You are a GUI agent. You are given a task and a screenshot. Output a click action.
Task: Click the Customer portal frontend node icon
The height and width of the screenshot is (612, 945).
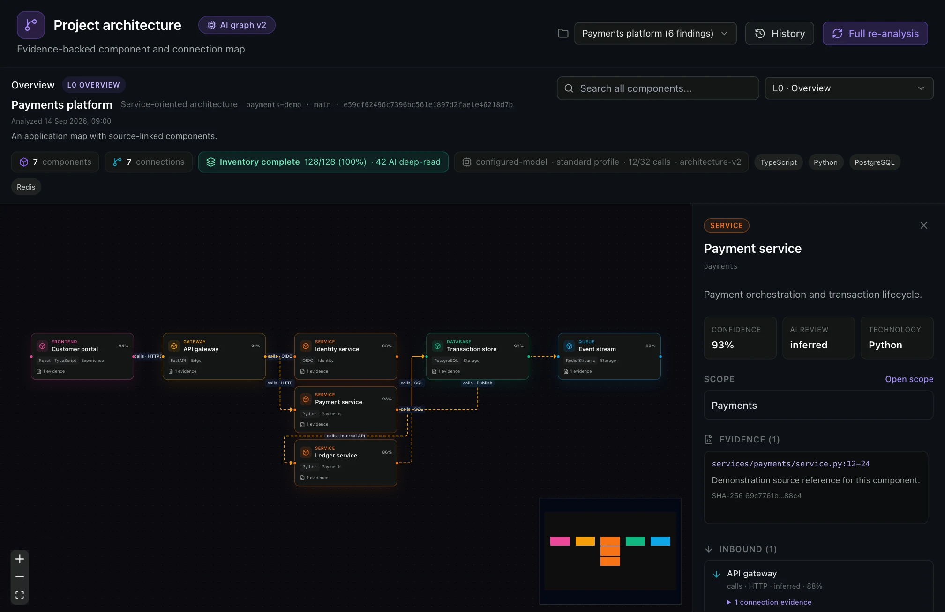click(42, 346)
